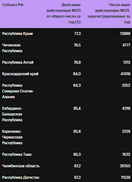Click Челябинская область cell

pyautogui.click(x=21, y=166)
